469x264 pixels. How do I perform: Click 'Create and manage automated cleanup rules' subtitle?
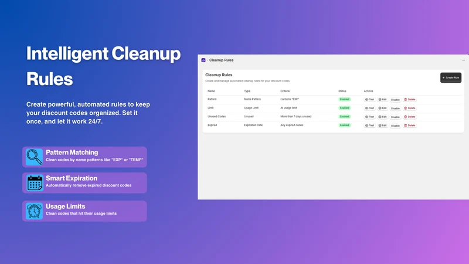coord(247,81)
